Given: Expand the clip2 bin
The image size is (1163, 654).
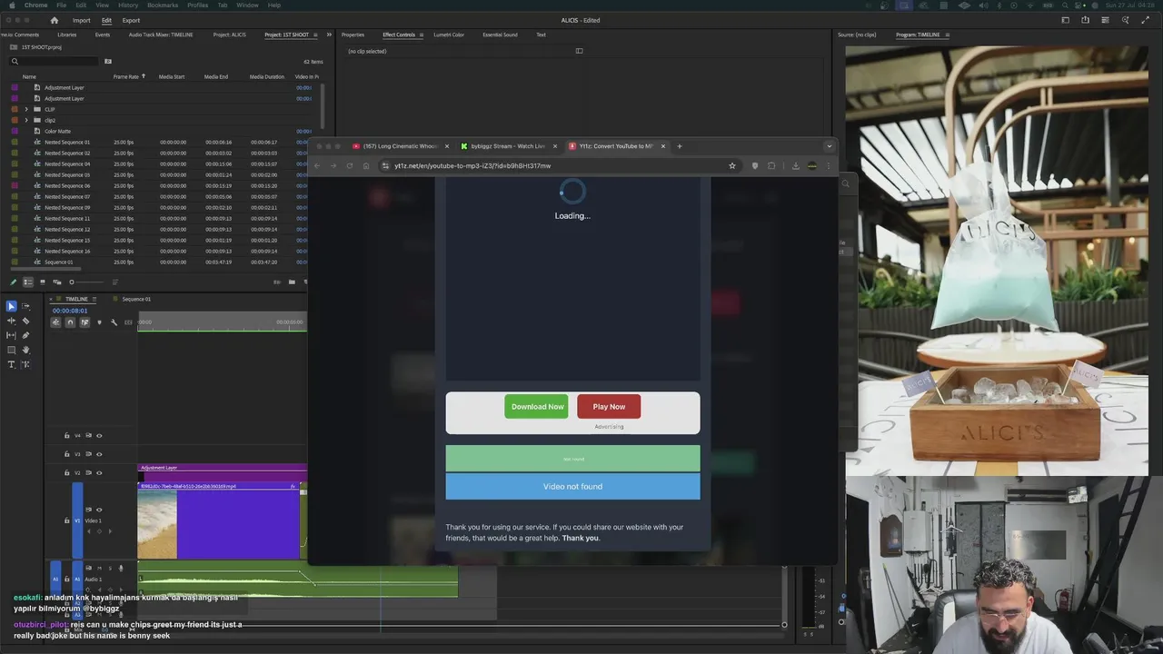Looking at the screenshot, I should click(26, 120).
